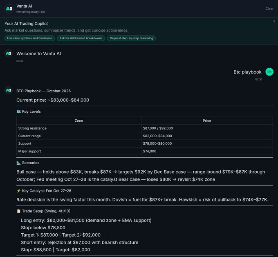The height and width of the screenshot is (257, 278).
Task: Click the '$79,000–$80,000' price cell
Action: tap(207, 143)
